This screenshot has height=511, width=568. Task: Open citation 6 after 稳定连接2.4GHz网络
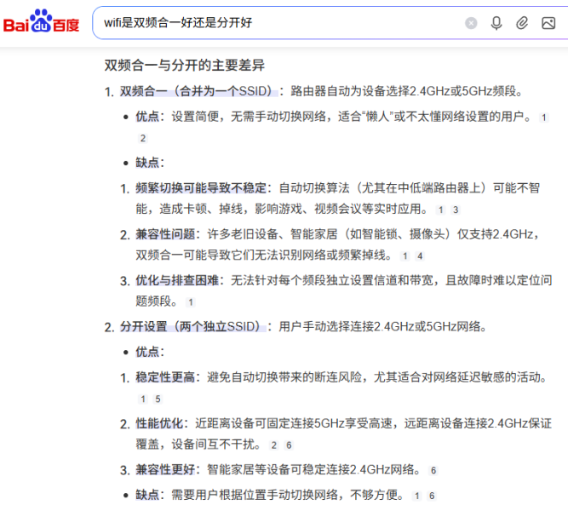coord(433,470)
